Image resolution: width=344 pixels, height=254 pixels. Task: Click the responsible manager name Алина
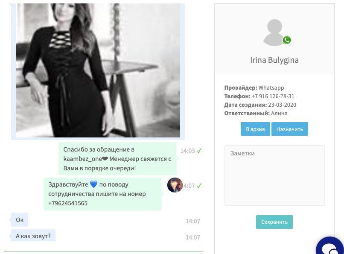point(279,114)
